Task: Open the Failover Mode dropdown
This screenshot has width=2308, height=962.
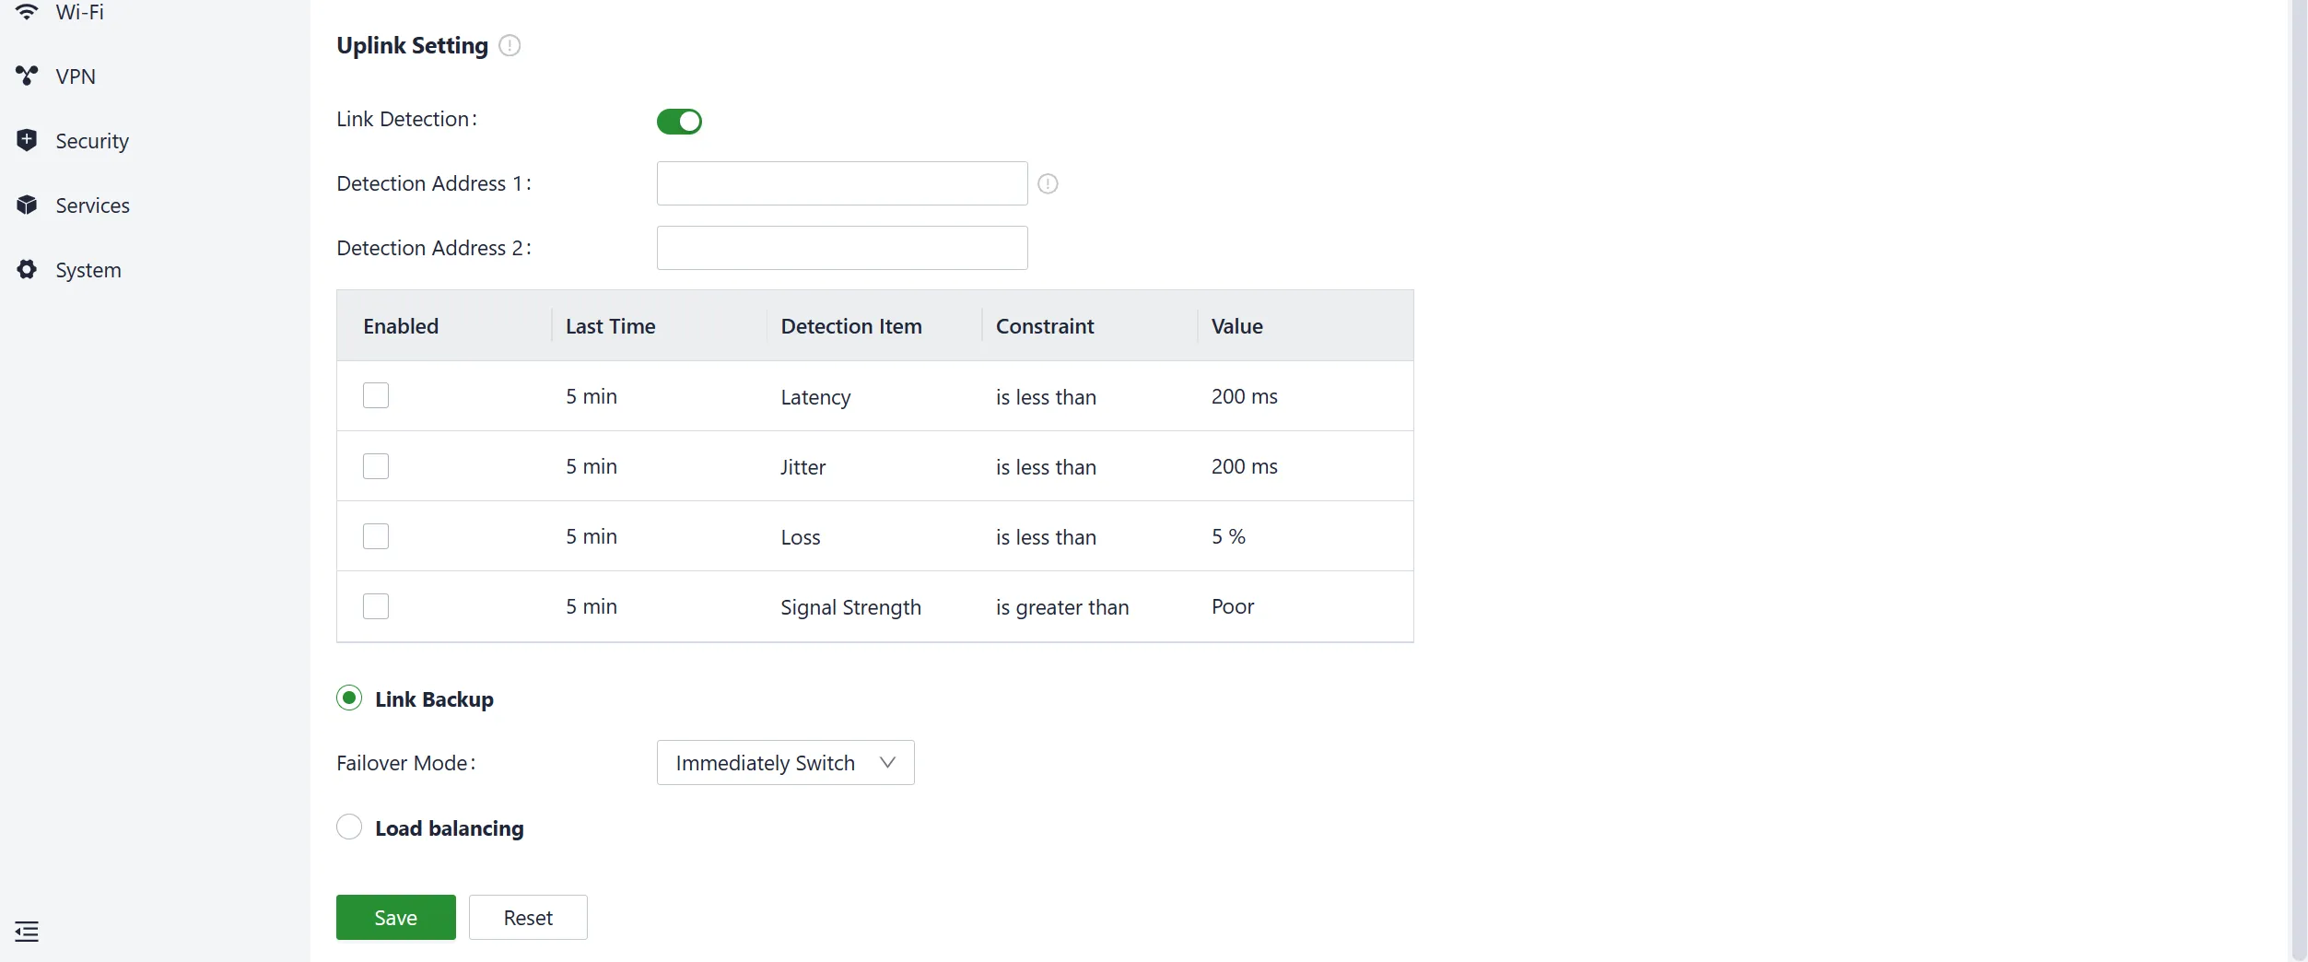Action: (x=785, y=763)
